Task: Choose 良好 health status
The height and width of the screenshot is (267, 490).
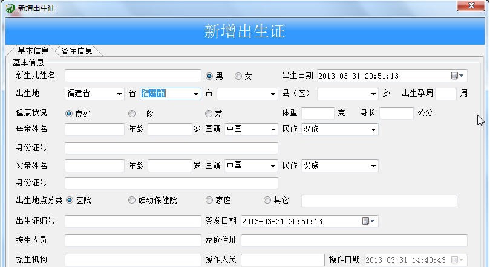Action: coord(69,114)
